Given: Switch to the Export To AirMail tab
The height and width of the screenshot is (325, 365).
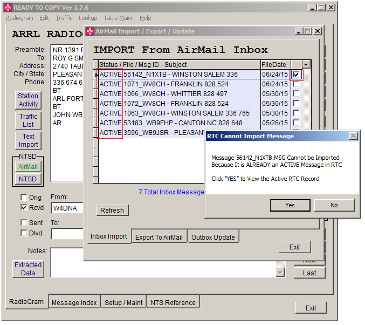Looking at the screenshot, I should pyautogui.click(x=159, y=237).
